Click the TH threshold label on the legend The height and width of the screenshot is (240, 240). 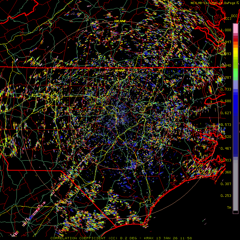click(229, 208)
